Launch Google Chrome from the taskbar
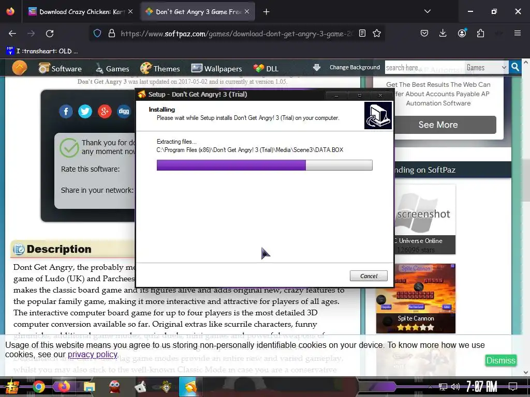The image size is (530, 397). (38, 387)
